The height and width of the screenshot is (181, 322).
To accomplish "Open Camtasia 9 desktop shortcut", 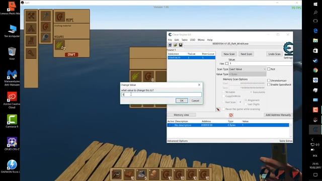I will pyautogui.click(x=12, y=121).
